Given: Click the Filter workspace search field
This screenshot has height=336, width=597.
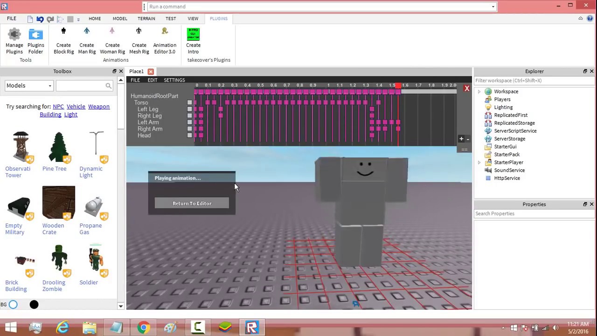Looking at the screenshot, I should 534,81.
